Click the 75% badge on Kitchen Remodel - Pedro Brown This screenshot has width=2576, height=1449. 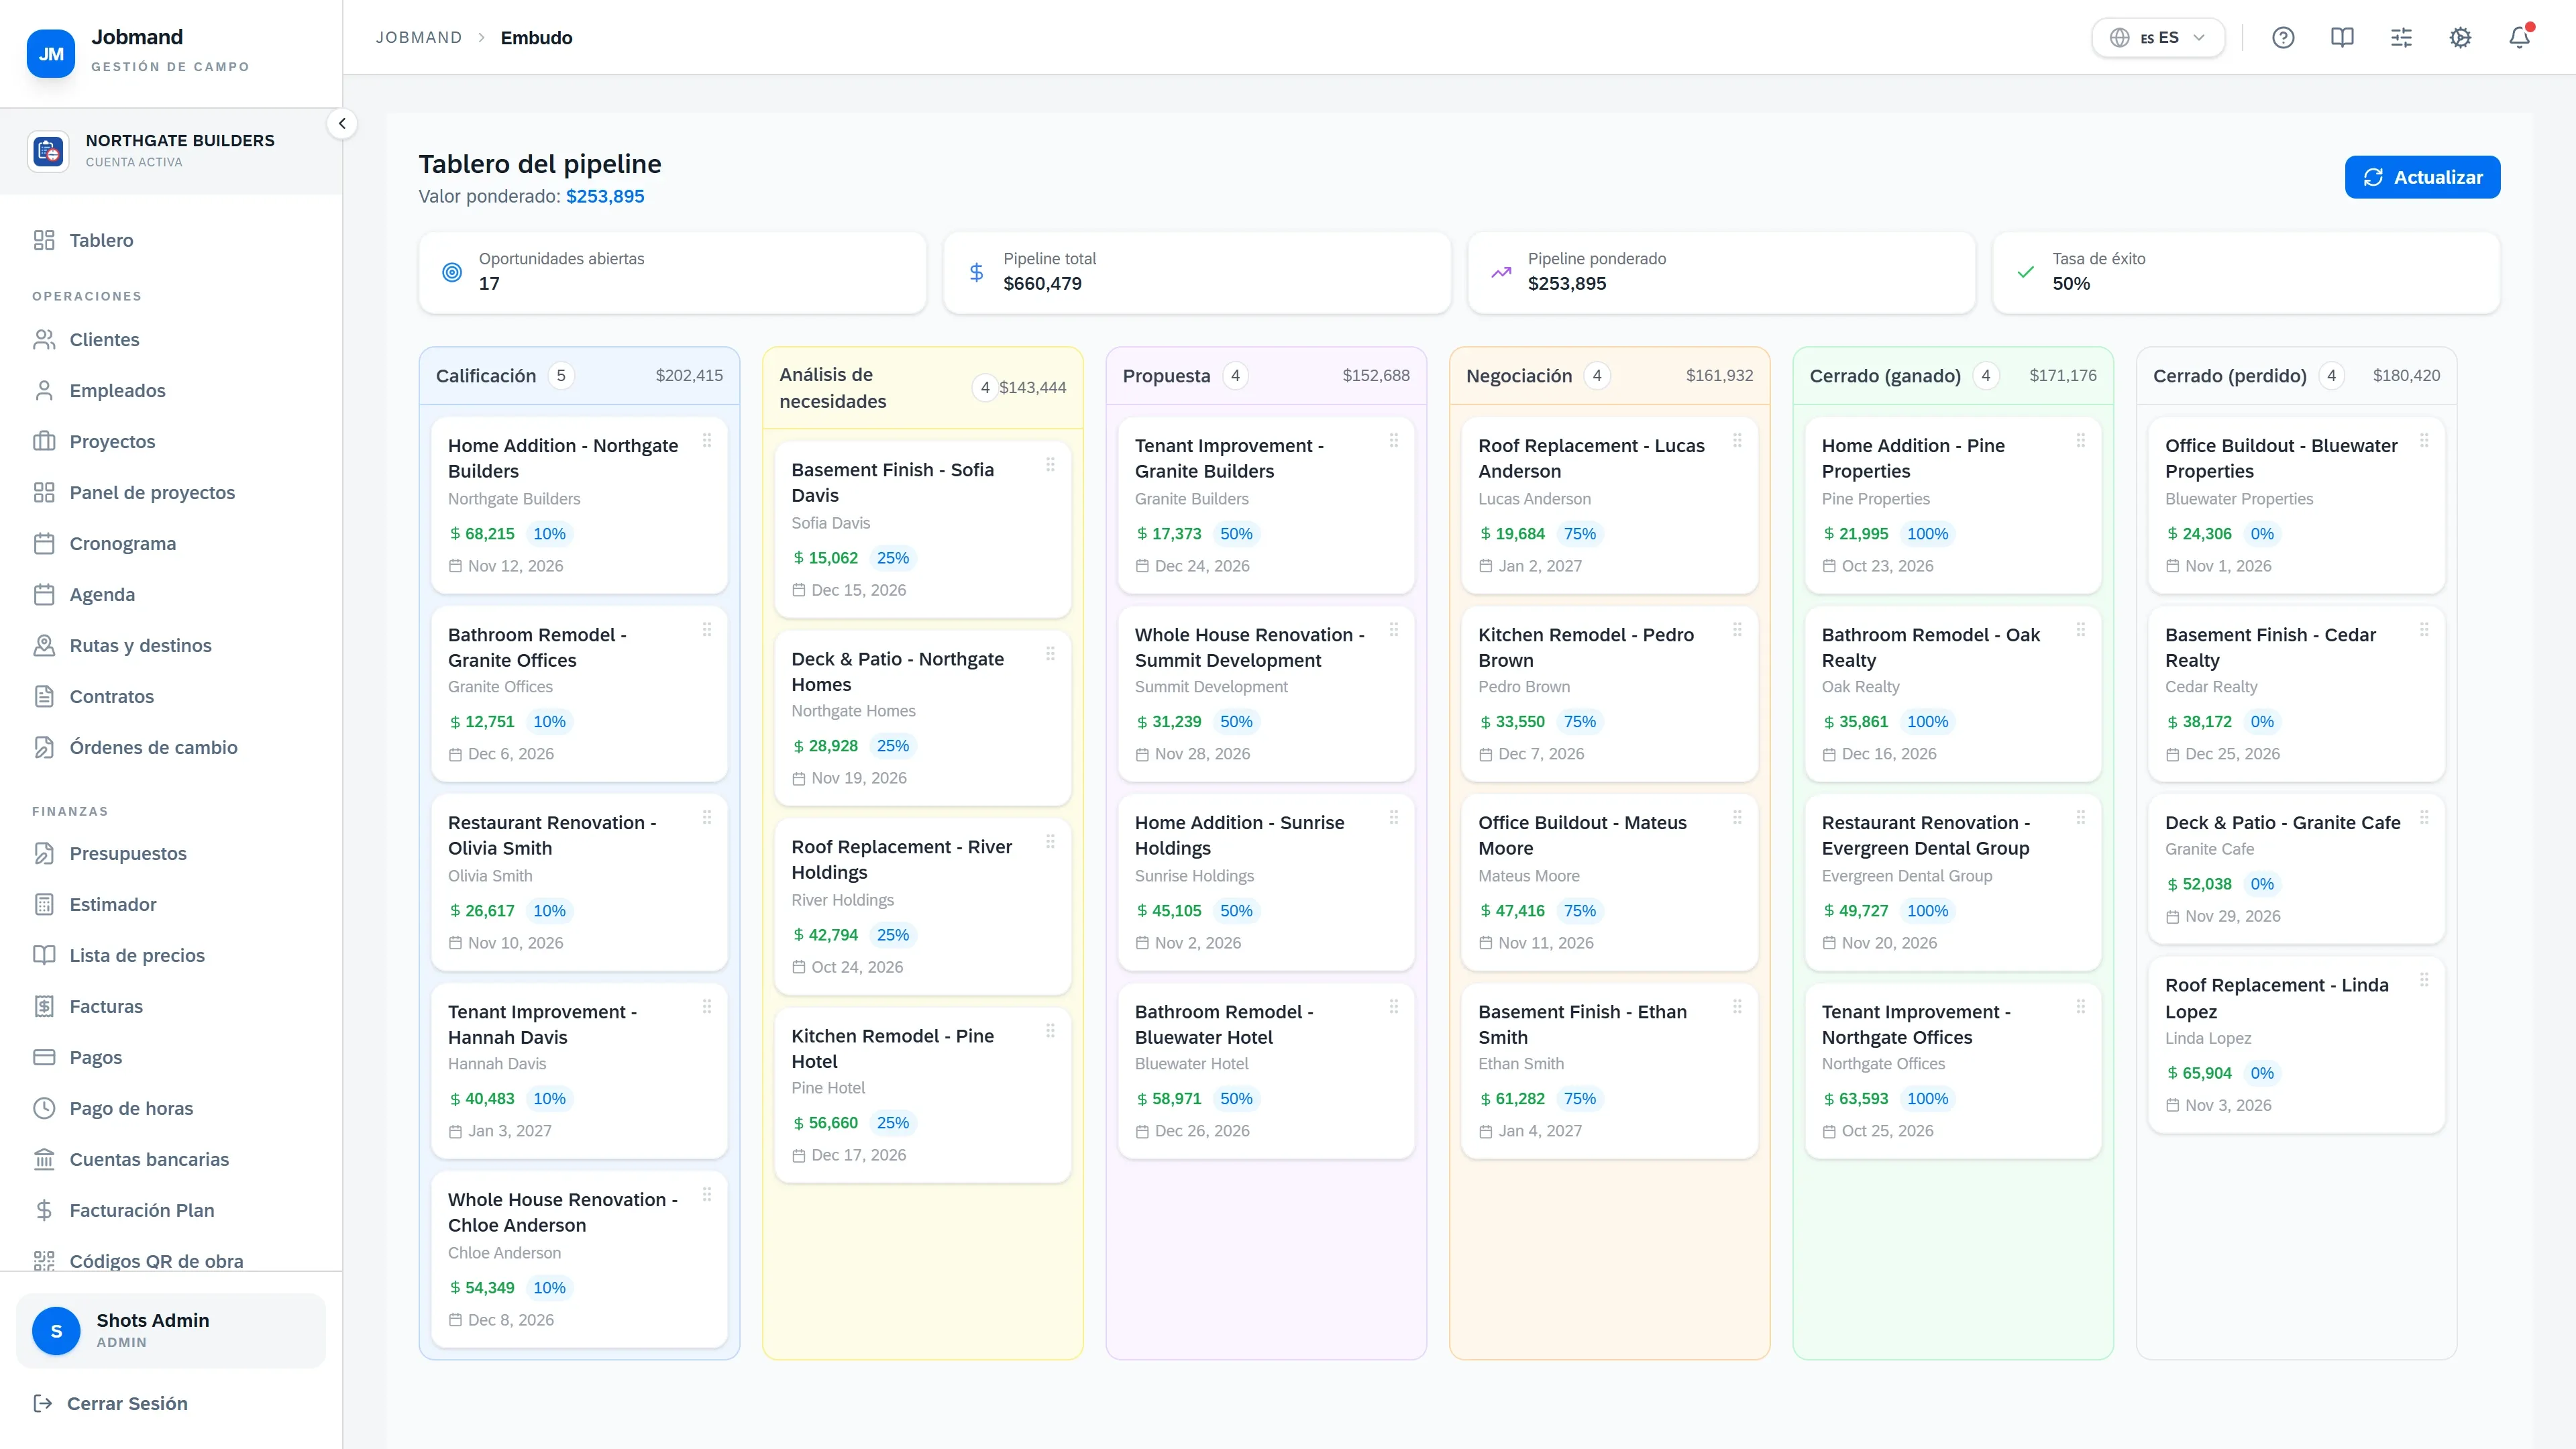(x=1579, y=722)
